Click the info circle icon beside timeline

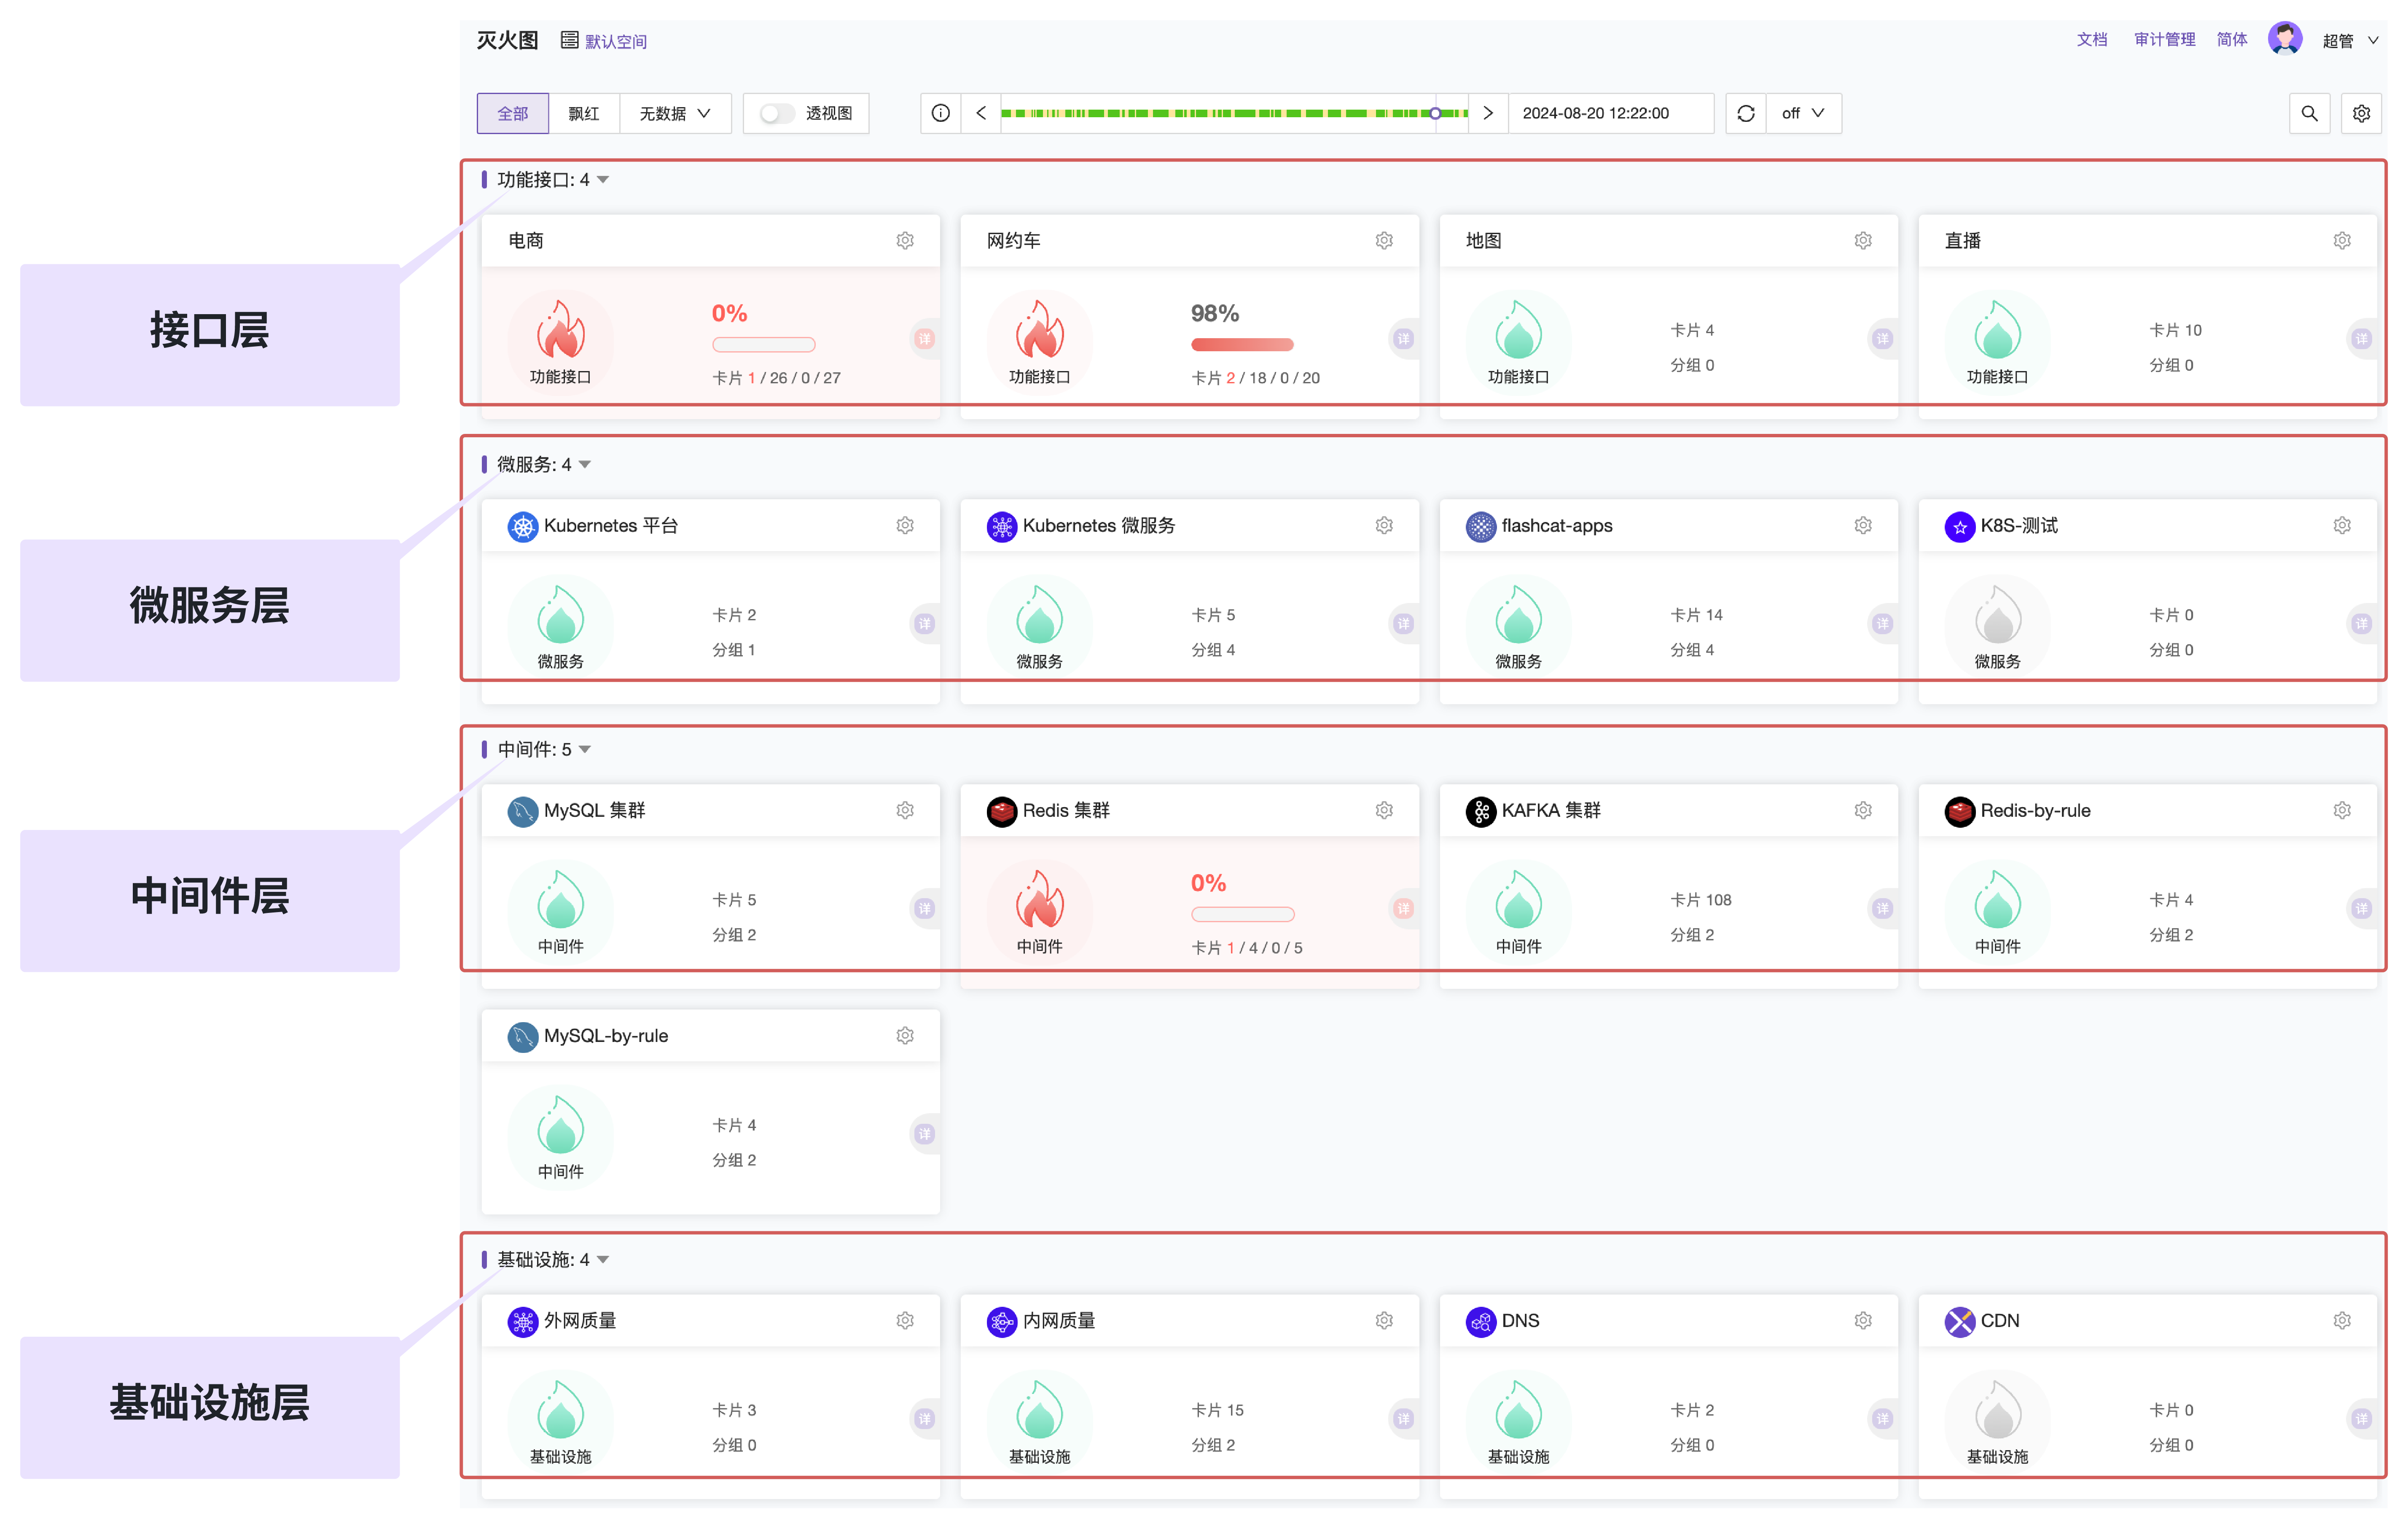pos(940,114)
